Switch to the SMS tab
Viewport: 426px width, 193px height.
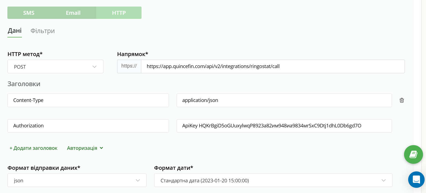pos(29,13)
